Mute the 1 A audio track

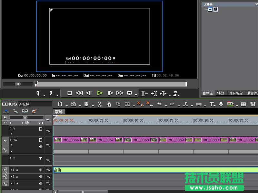click(x=41, y=170)
